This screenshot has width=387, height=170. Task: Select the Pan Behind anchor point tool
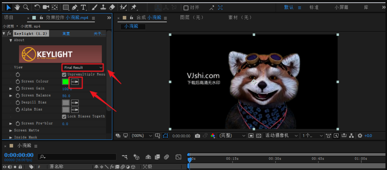(x=55, y=7)
